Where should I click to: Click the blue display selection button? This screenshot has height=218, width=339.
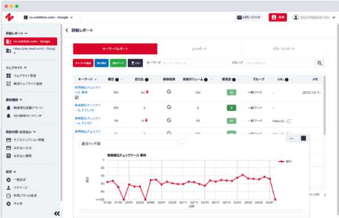[102, 63]
